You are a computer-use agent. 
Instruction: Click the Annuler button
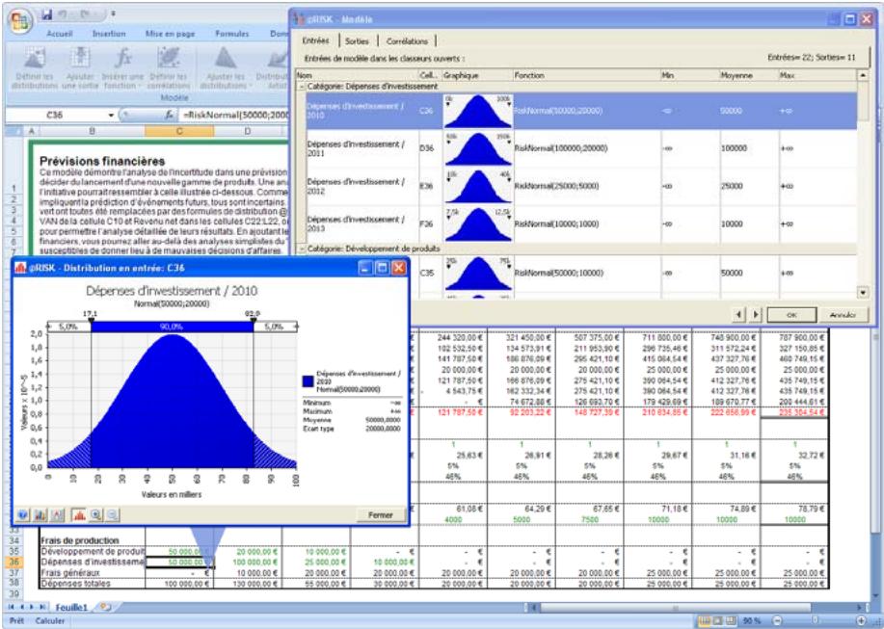coord(844,313)
